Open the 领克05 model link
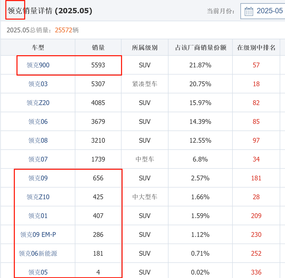The height and width of the screenshot is (278, 285). coord(38,272)
